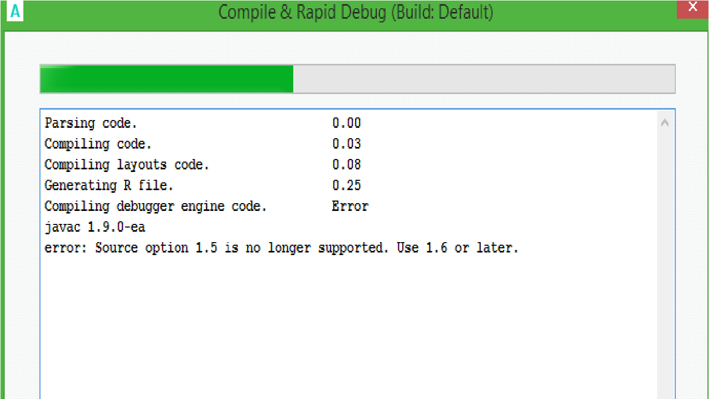
Task: Click the Compile & Rapid Debug title text
Action: [355, 12]
